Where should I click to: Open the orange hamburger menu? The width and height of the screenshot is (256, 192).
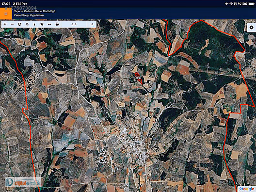[x=6, y=14]
